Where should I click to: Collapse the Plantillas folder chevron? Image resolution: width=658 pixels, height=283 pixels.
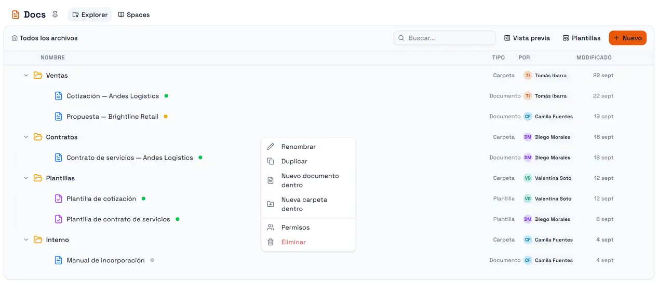(26, 178)
